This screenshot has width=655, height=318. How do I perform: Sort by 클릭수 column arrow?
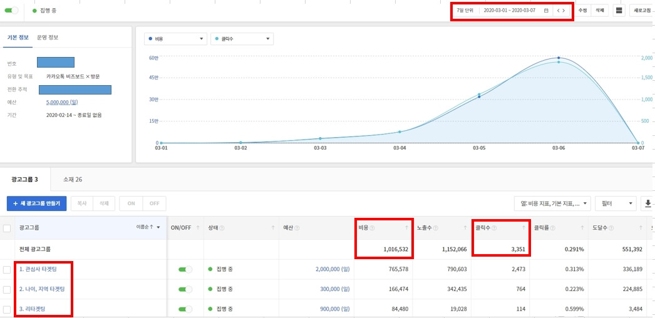click(524, 228)
